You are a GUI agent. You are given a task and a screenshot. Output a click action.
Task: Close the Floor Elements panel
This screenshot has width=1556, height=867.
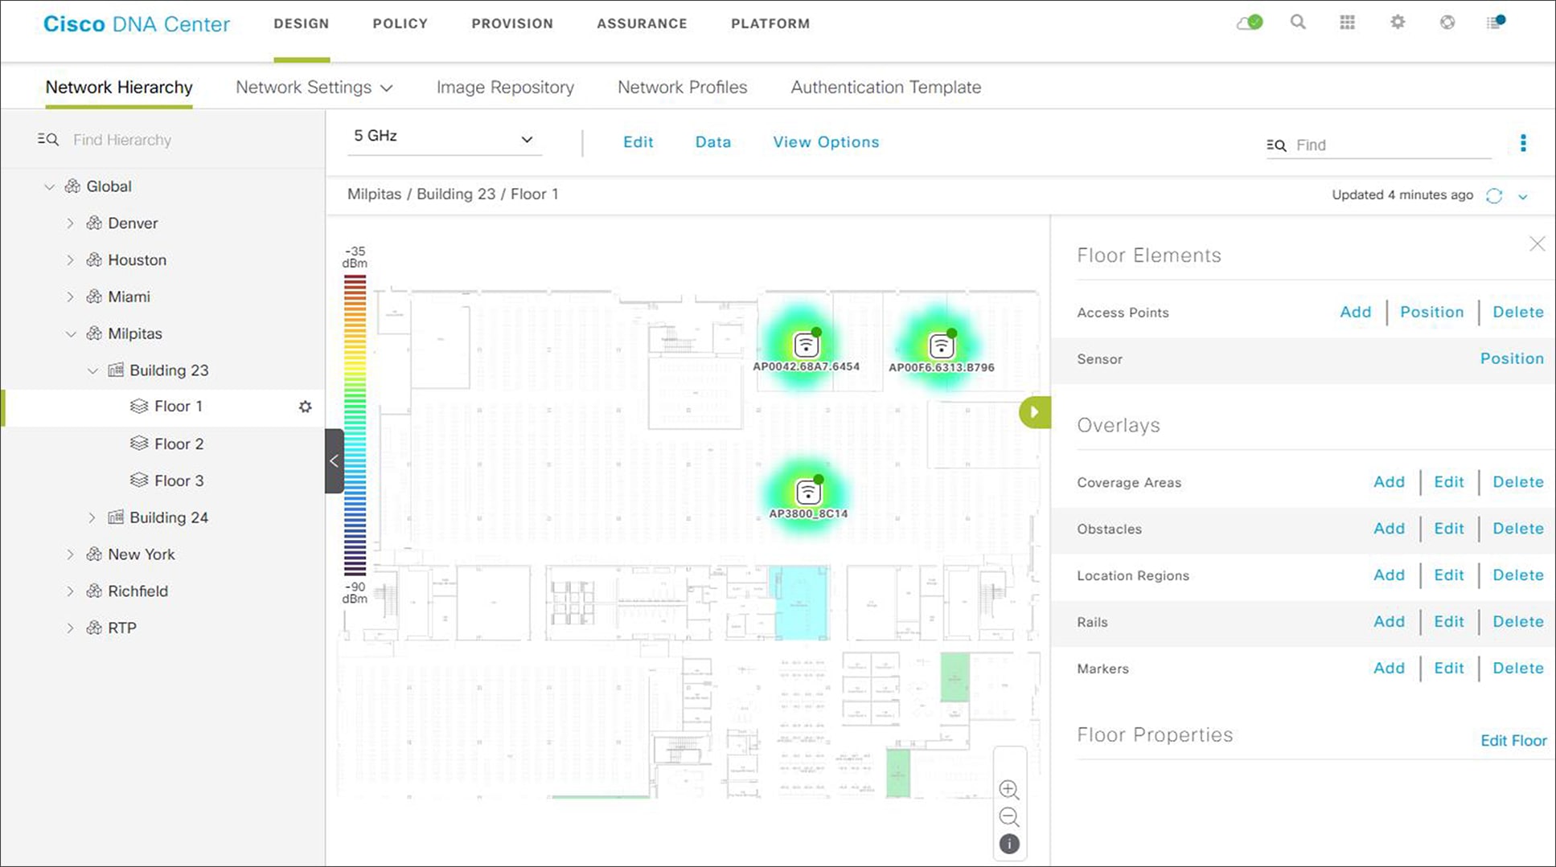[1537, 243]
